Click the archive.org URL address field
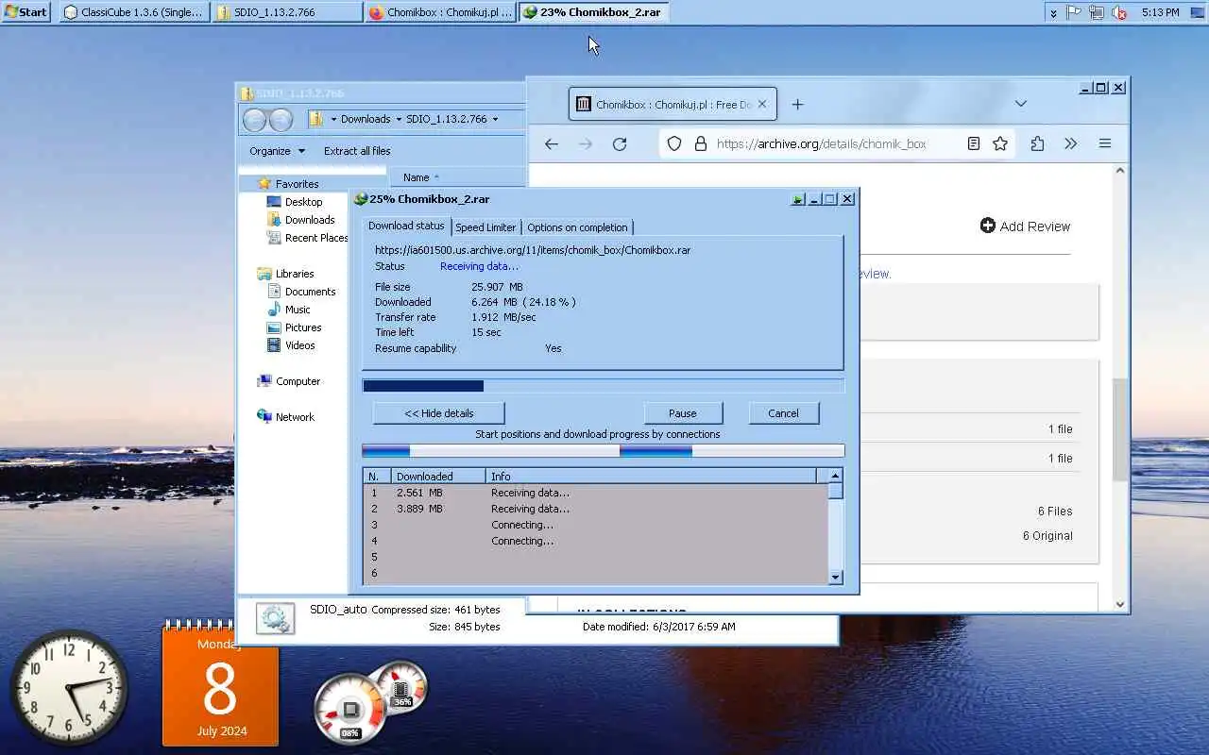The image size is (1209, 755). pyautogui.click(x=822, y=143)
